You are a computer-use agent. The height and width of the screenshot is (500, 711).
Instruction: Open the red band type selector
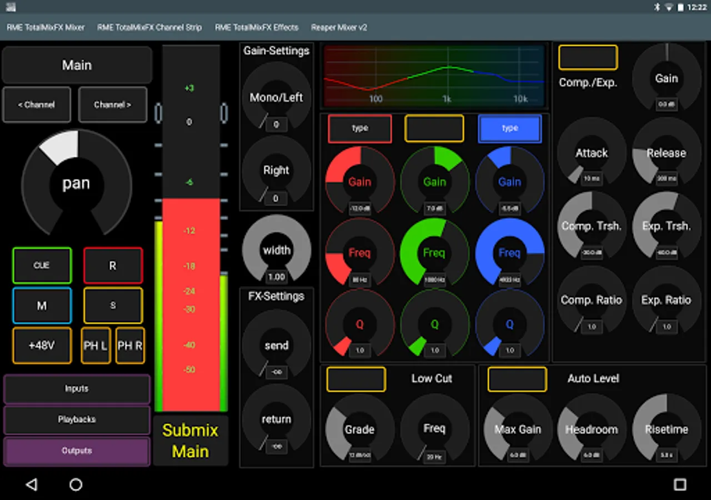click(360, 128)
